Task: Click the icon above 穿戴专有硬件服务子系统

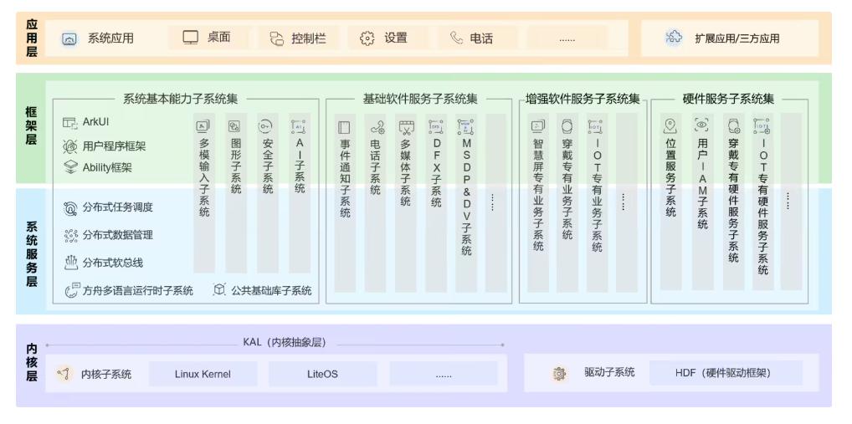Action: point(733,126)
